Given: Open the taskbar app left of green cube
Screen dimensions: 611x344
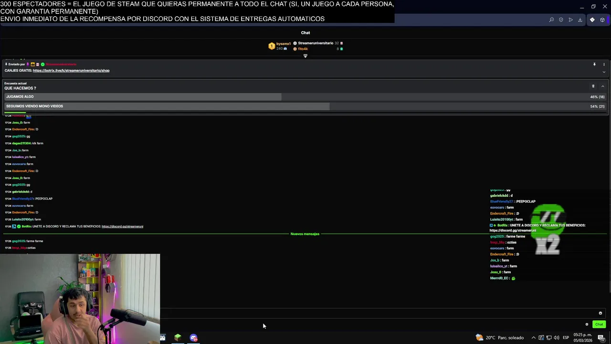Looking at the screenshot, I should [x=162, y=338].
